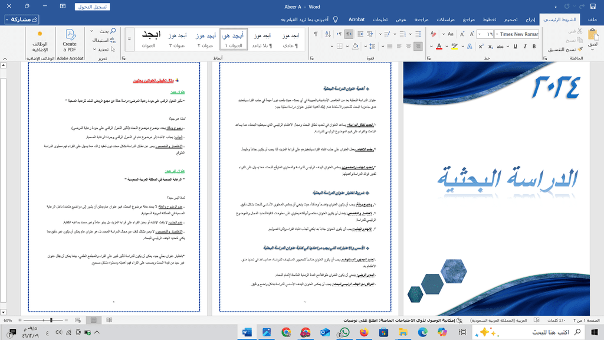
Task: Click the zoom in plus button
Action: point(20,320)
